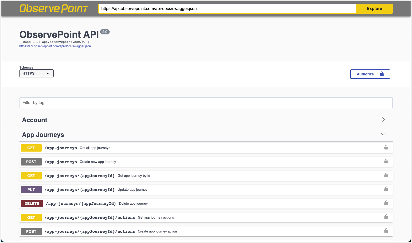Expand GET /app-journeys/{appJourneyId}/actions operation
The width and height of the screenshot is (412, 243).
coord(206,218)
